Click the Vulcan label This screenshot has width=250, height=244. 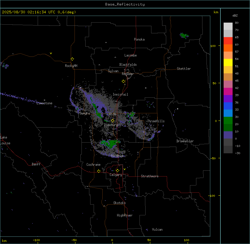tap(157, 230)
